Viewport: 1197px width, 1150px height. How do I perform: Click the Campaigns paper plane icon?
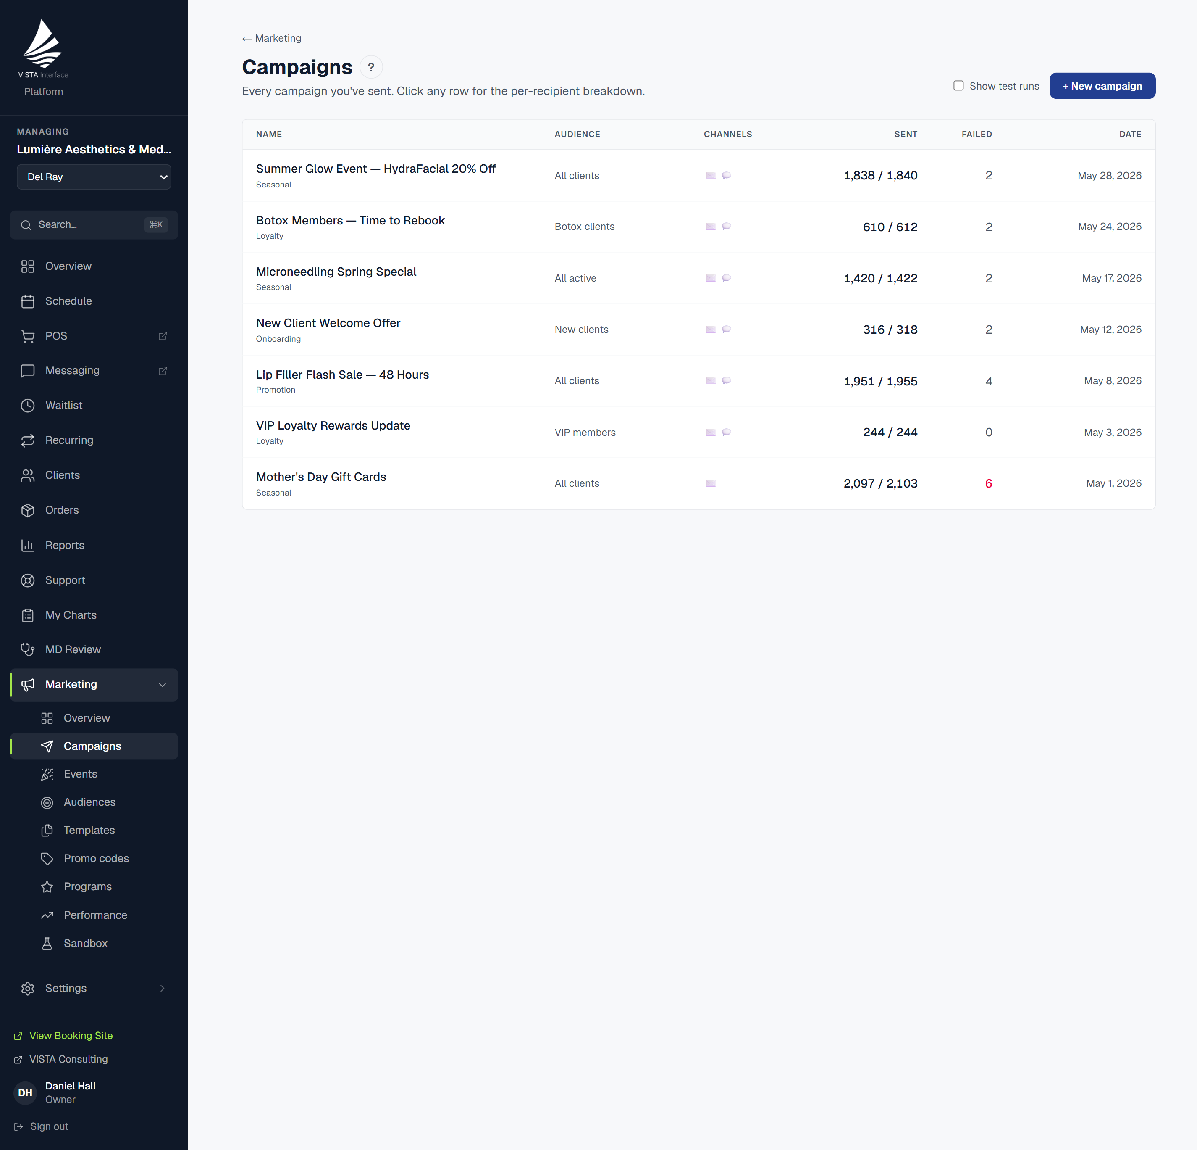pyautogui.click(x=47, y=746)
